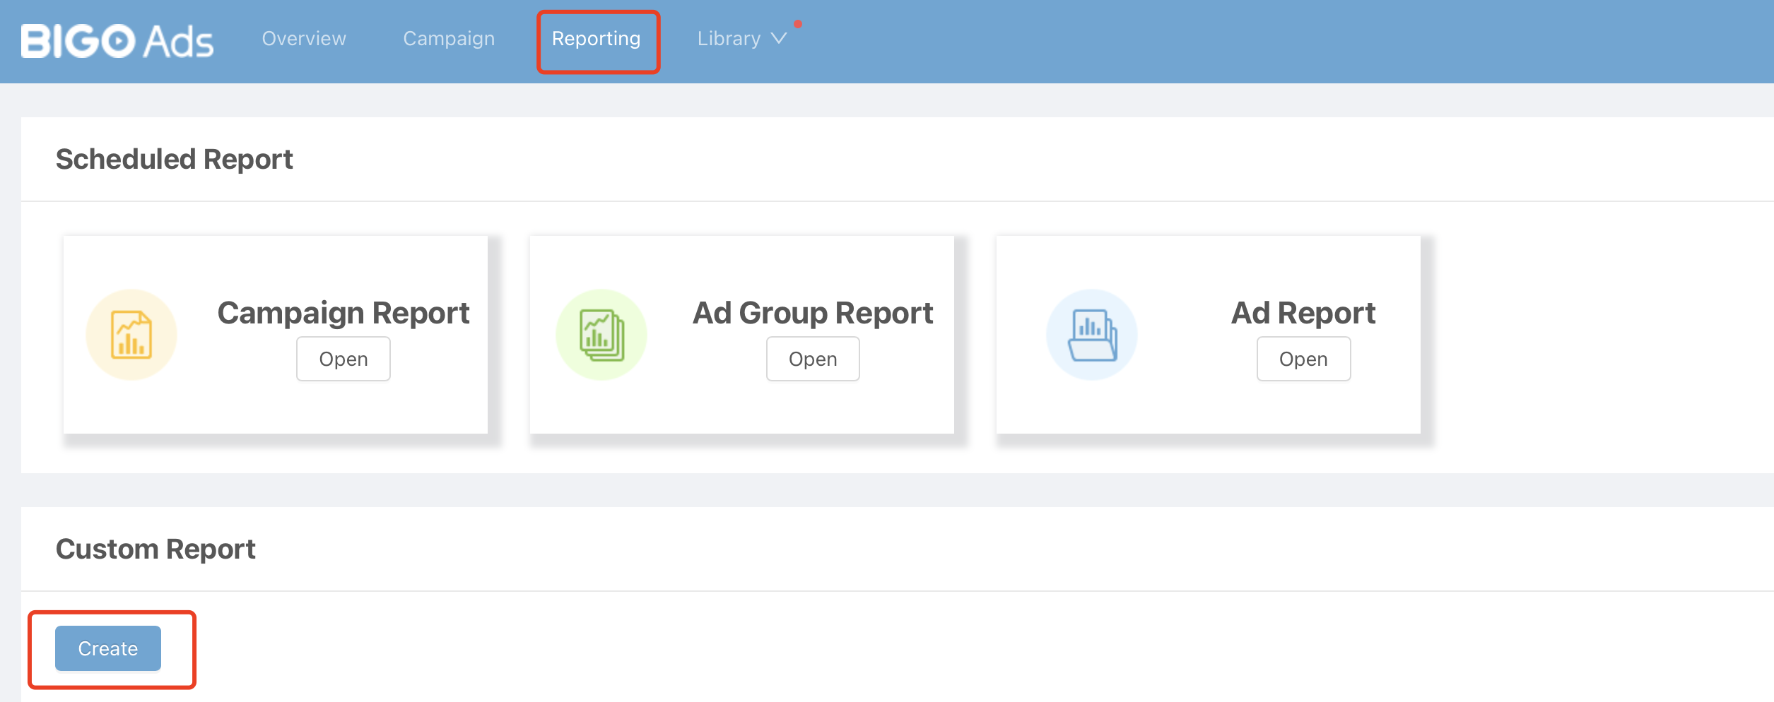Expand the Library menu chevron arrow

pyautogui.click(x=779, y=39)
